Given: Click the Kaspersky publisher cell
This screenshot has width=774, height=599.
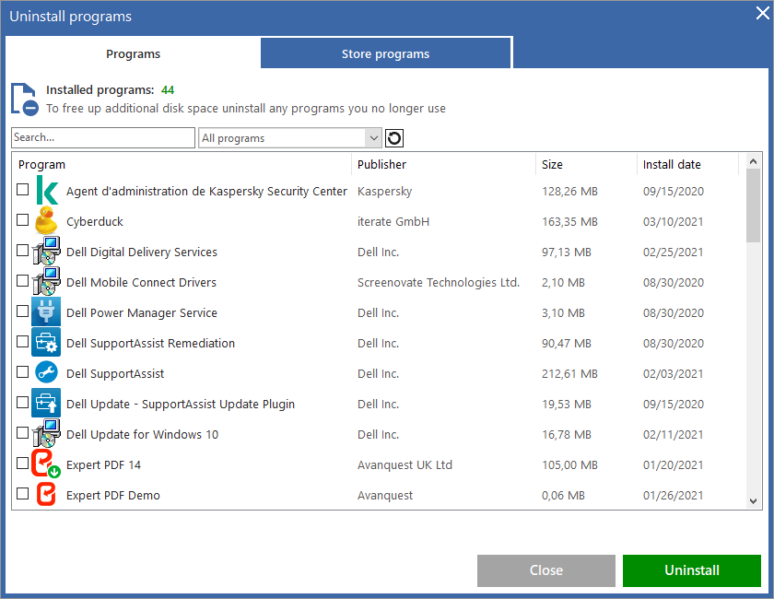Looking at the screenshot, I should (x=384, y=192).
